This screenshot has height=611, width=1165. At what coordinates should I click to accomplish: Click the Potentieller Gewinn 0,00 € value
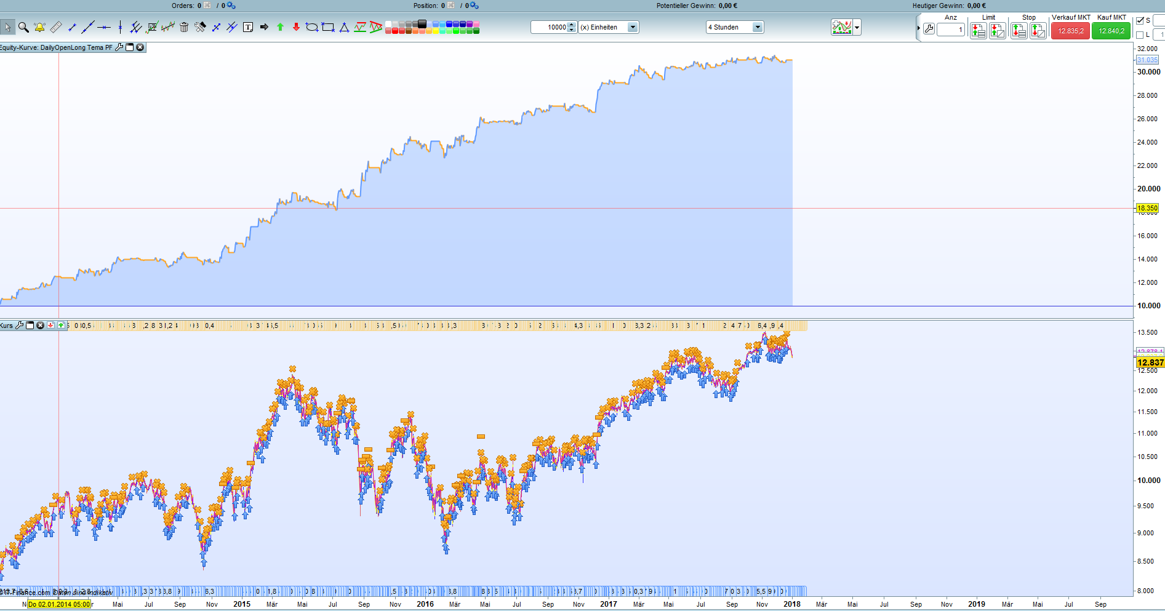[x=728, y=6]
